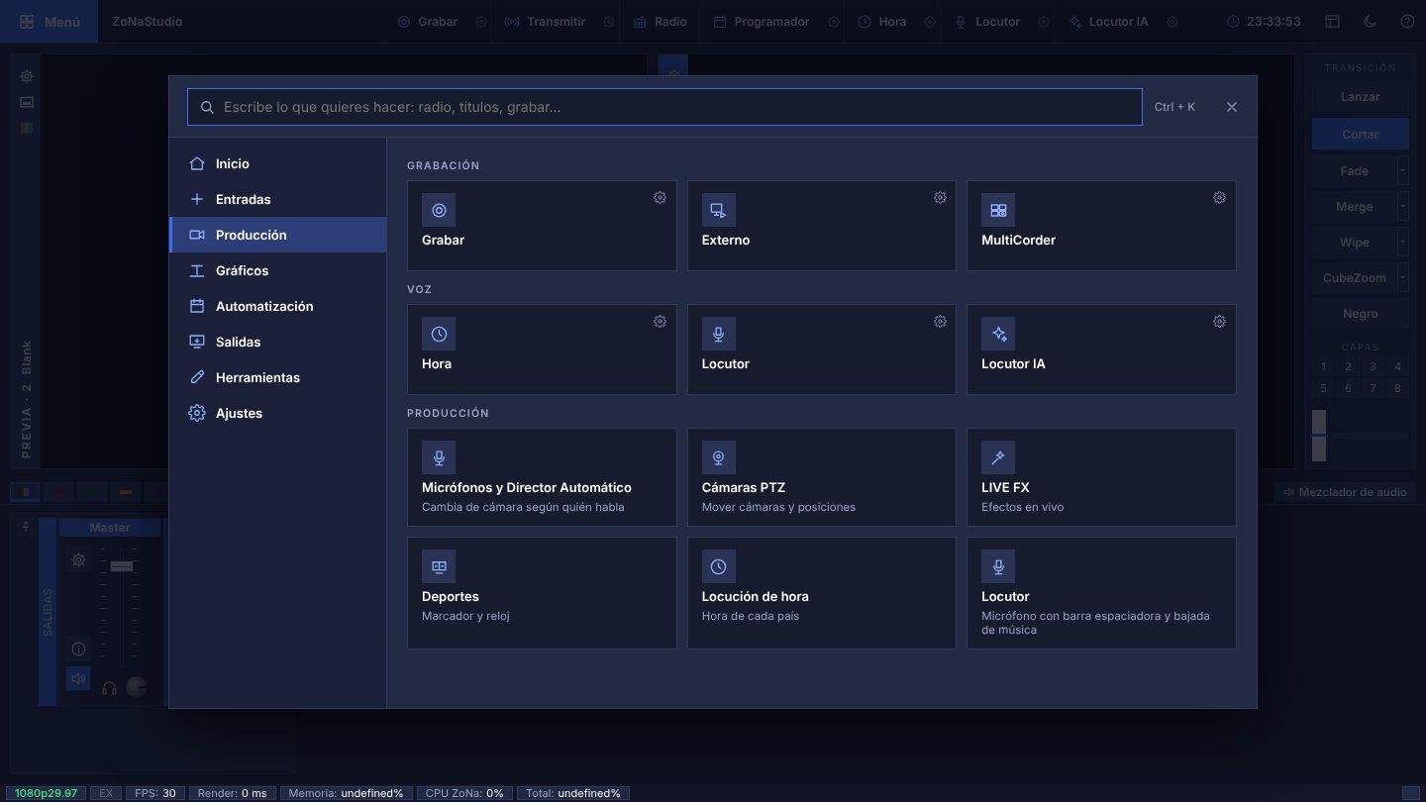Open settings gear on Grabar card
The height and width of the screenshot is (802, 1426).
(x=660, y=198)
